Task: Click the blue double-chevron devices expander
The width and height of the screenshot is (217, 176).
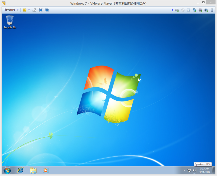Action: [173, 10]
